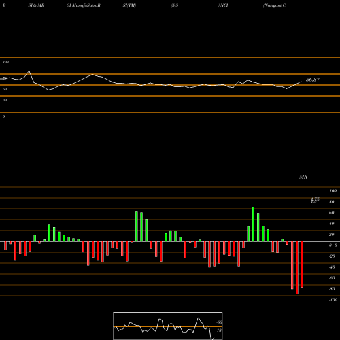Click the -100 label on MR axis

333,300
